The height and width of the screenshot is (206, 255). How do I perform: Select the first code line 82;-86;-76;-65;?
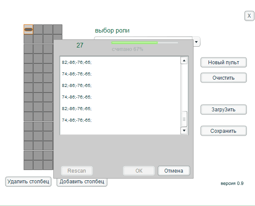77,63
